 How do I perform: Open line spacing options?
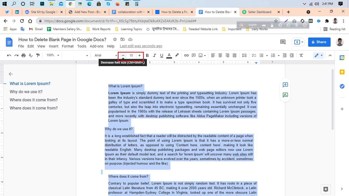(244, 55)
